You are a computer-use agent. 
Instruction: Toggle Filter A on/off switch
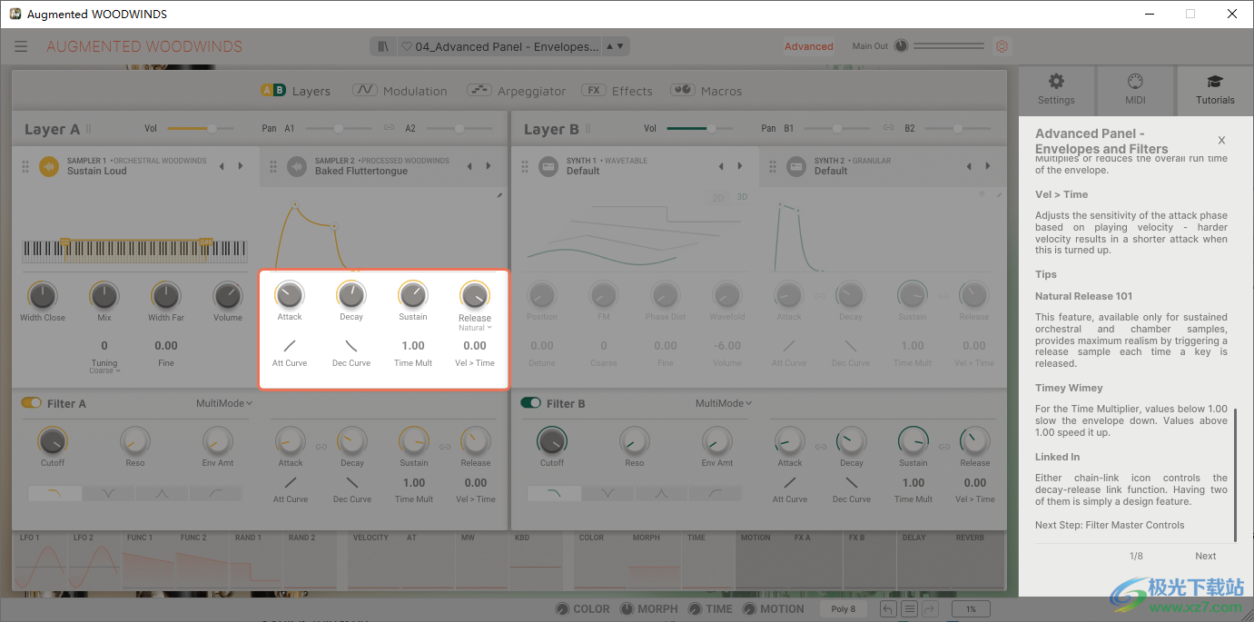click(x=32, y=403)
